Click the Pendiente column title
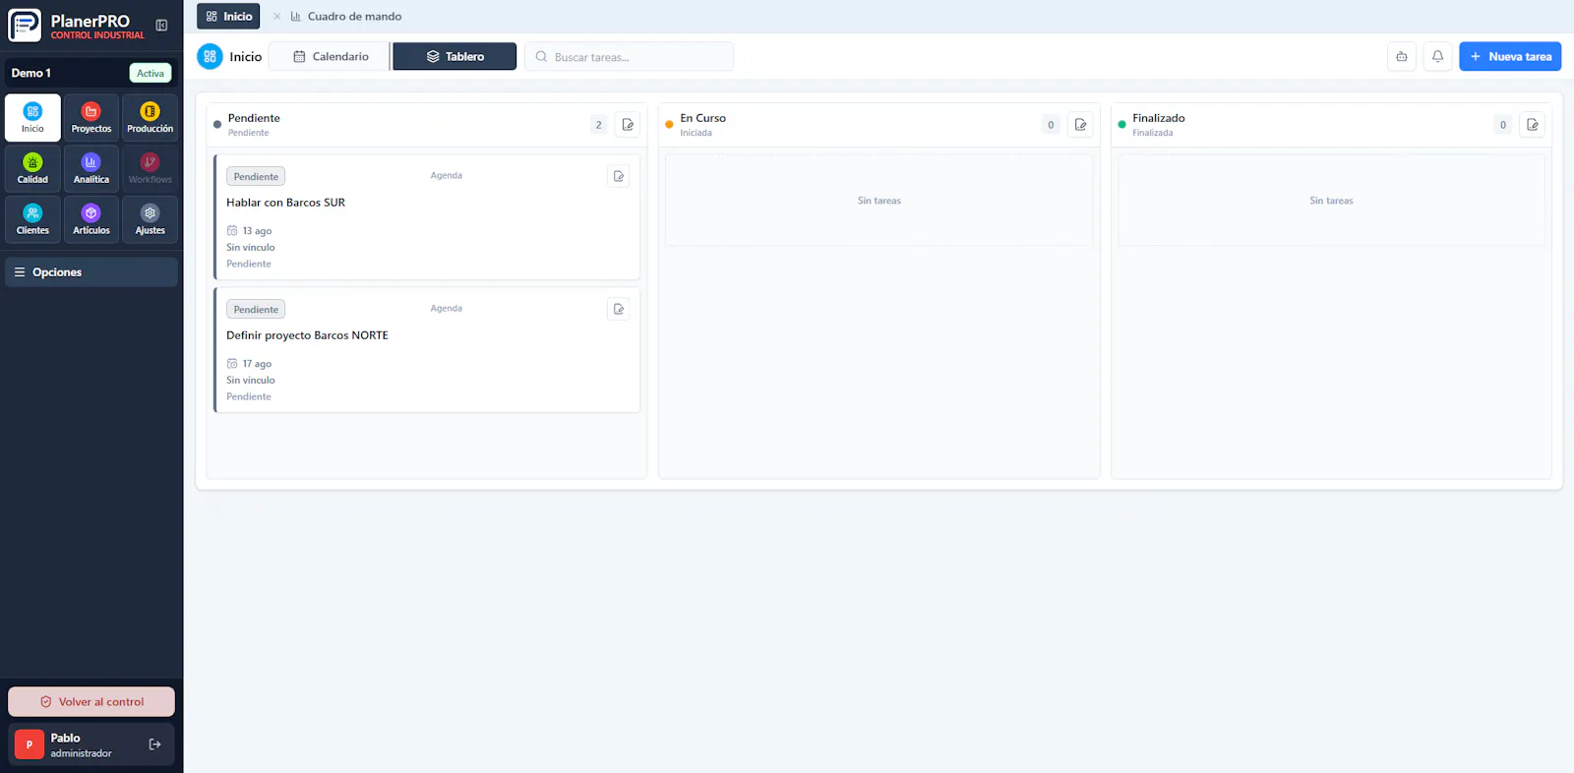 pos(254,118)
